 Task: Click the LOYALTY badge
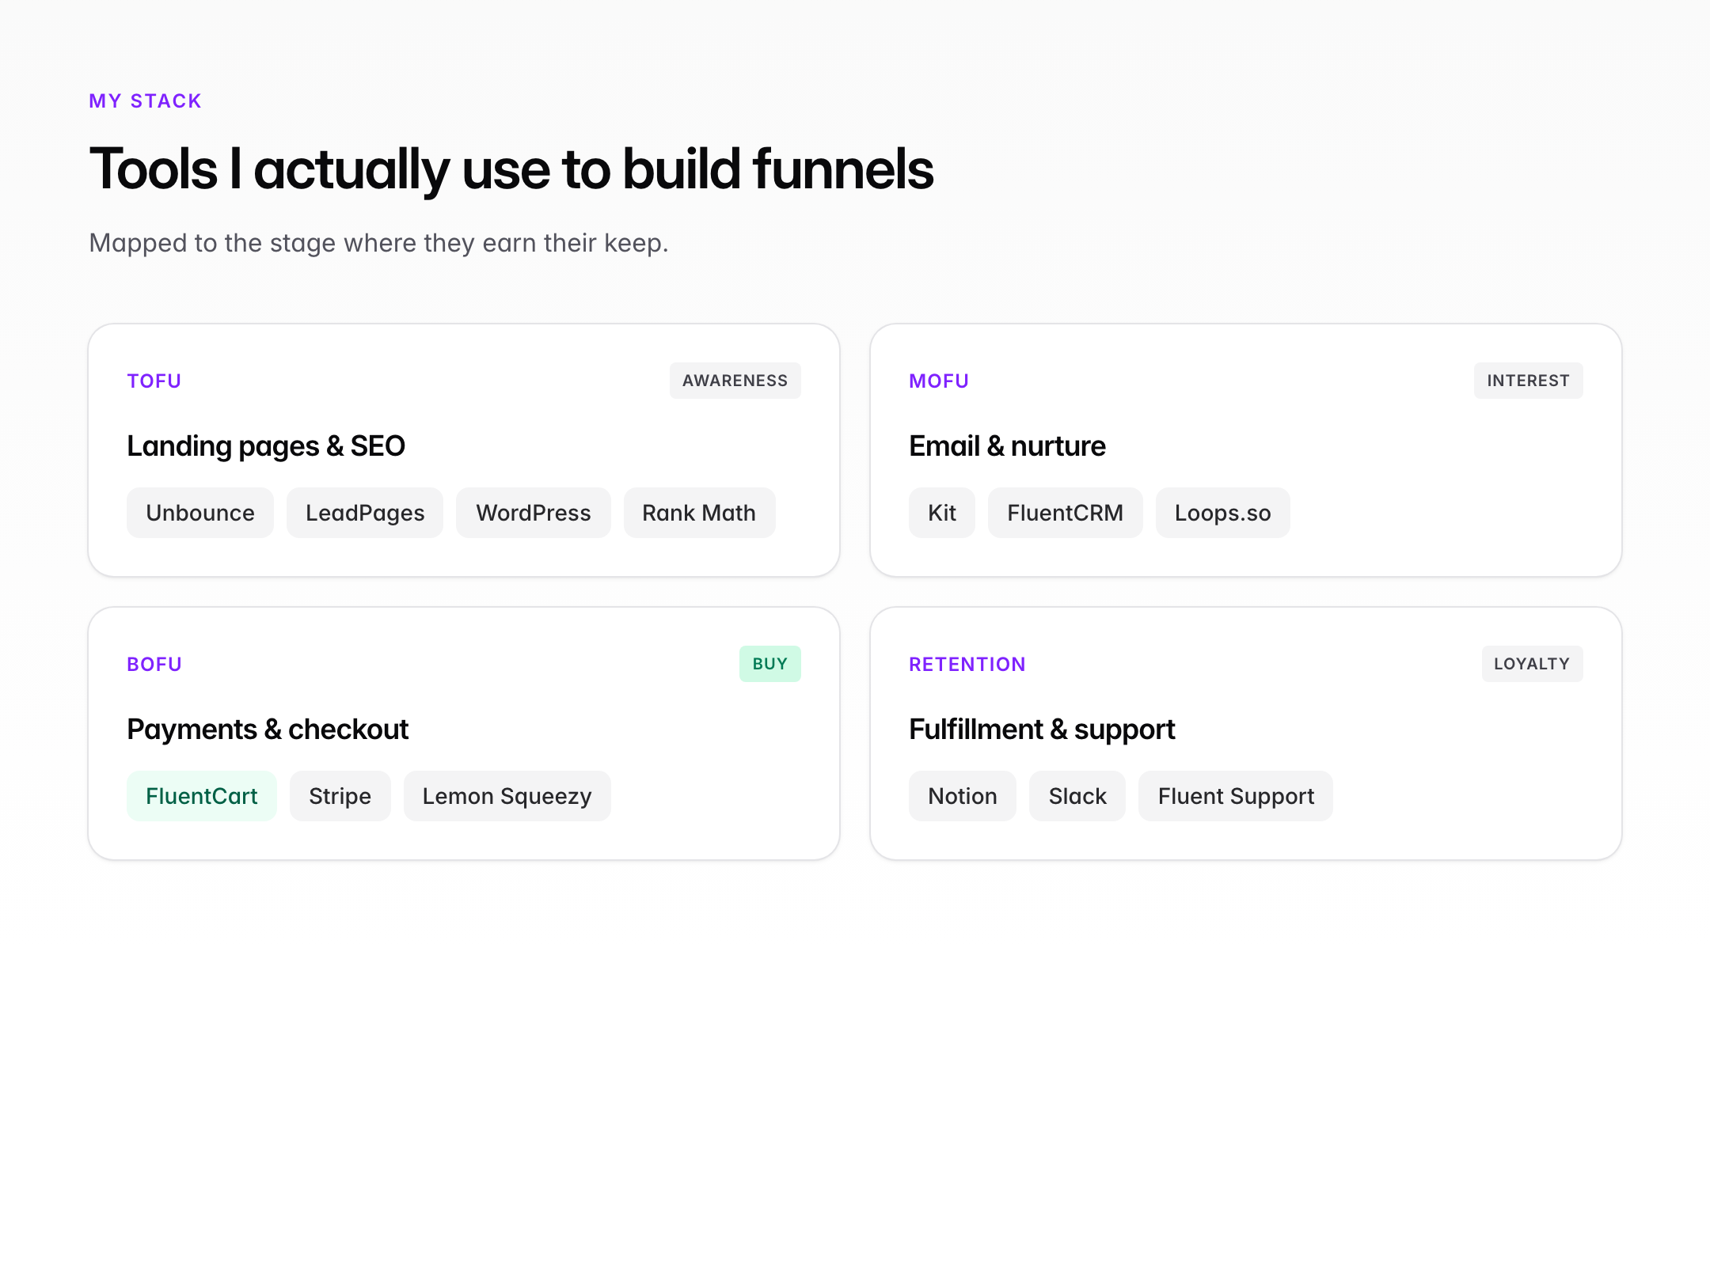point(1533,664)
